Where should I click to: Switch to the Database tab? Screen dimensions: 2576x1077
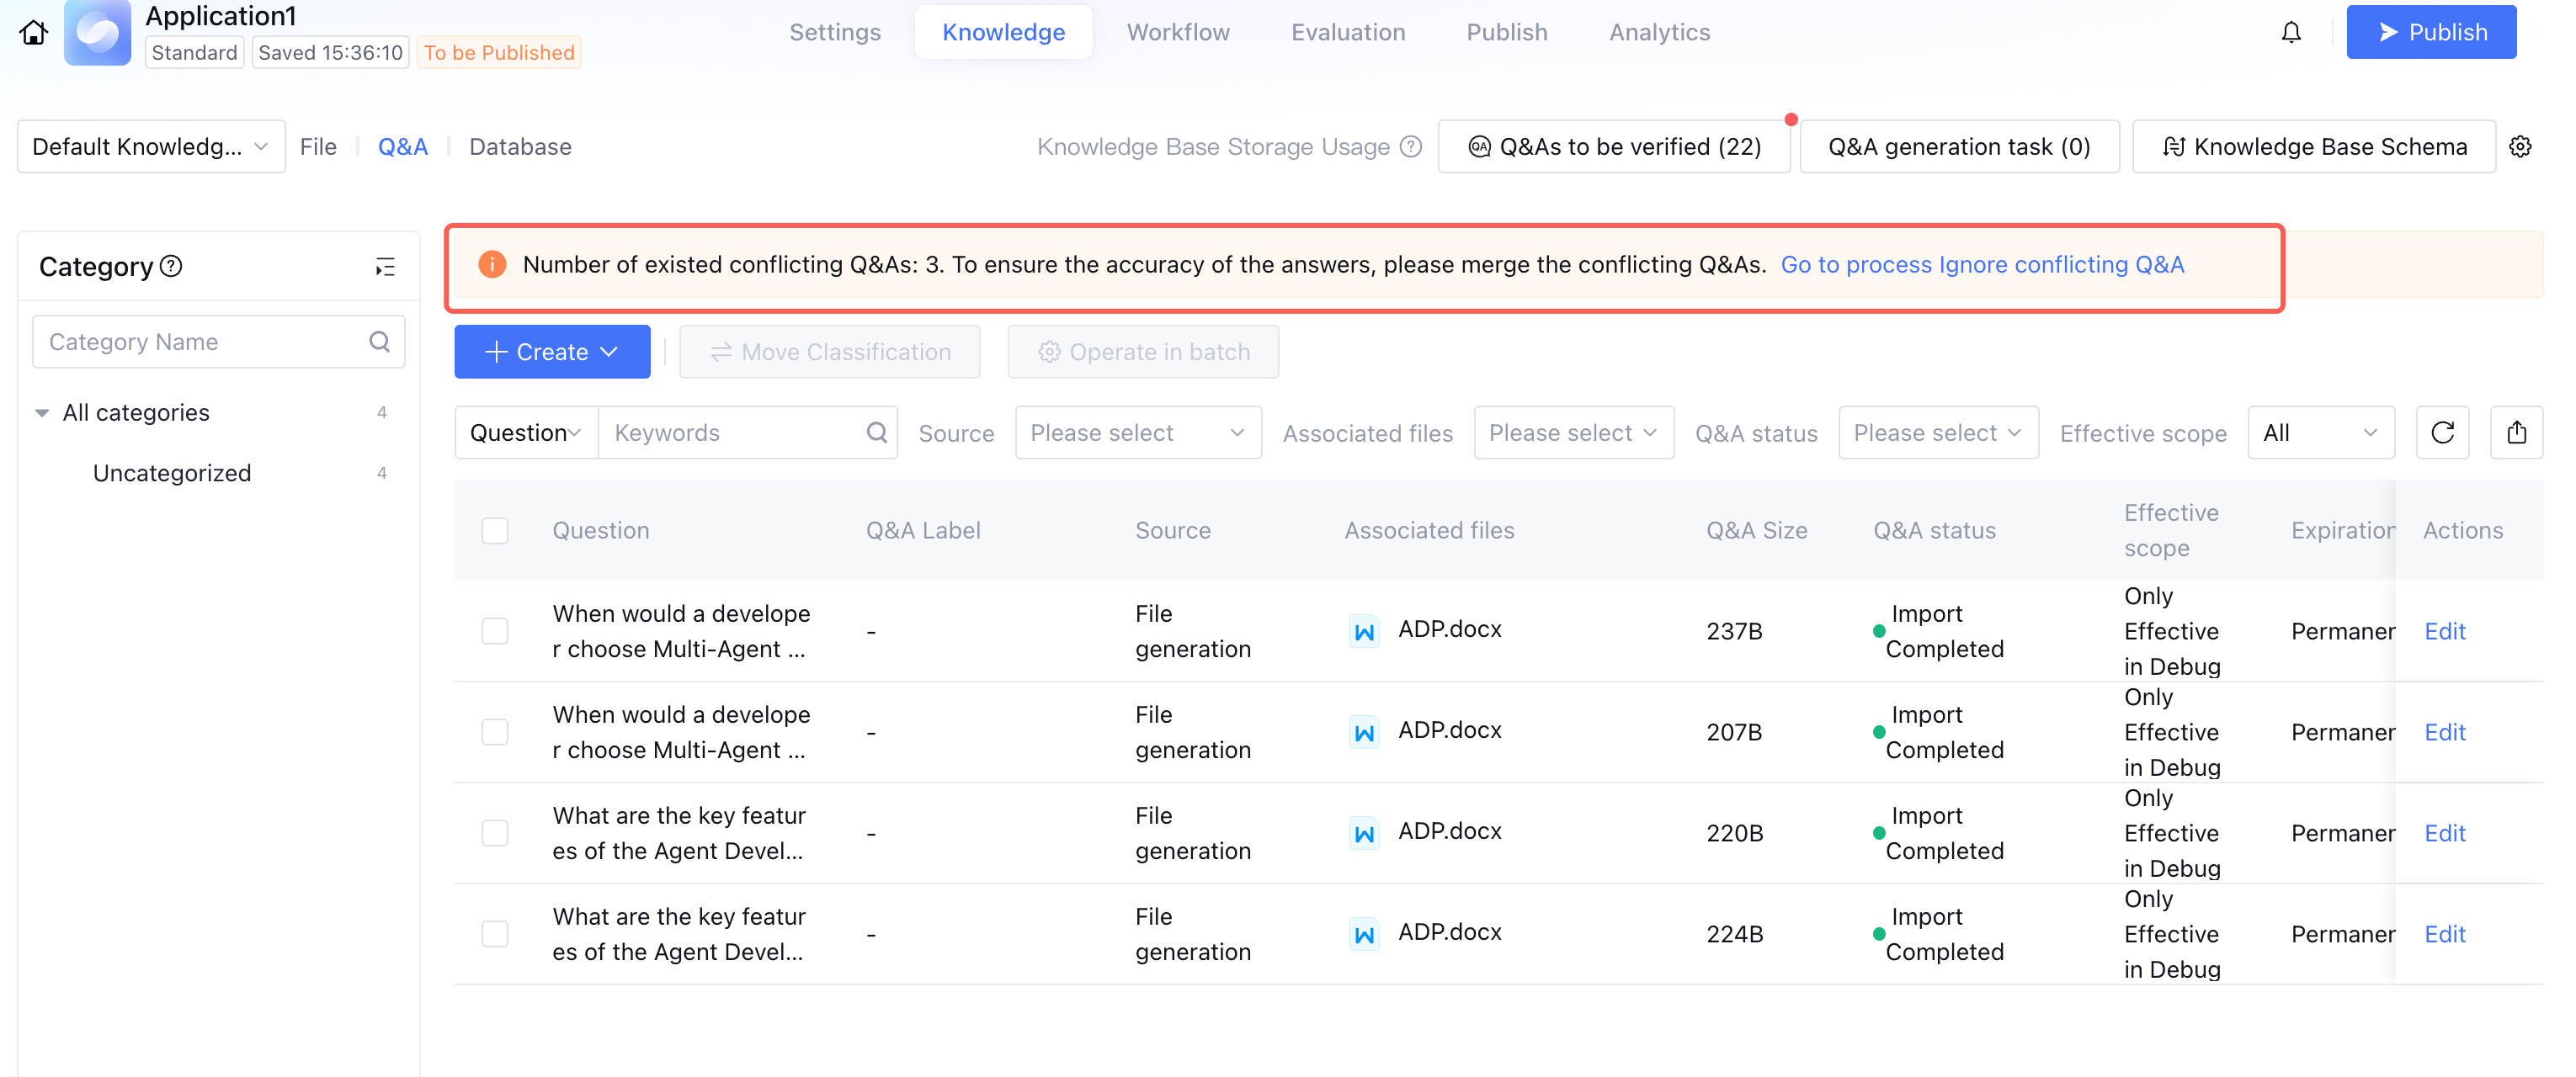pyautogui.click(x=520, y=147)
